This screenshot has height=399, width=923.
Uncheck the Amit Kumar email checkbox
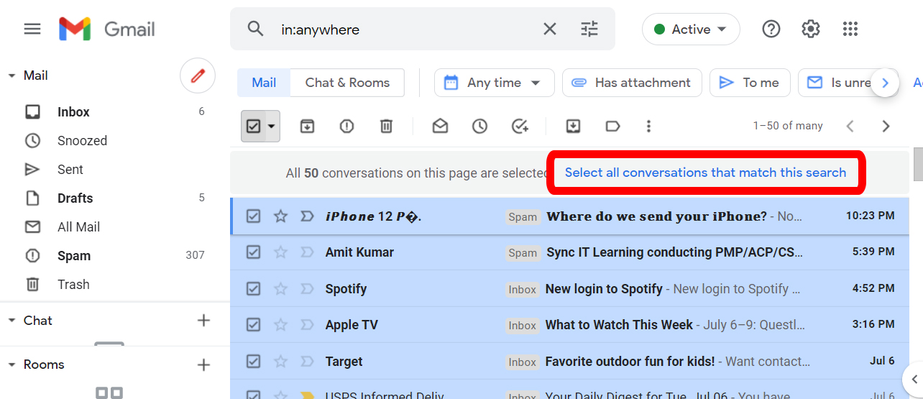253,252
